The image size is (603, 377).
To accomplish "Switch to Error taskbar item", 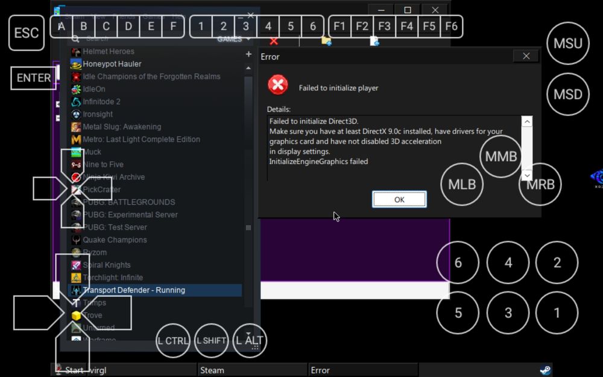I will point(362,370).
